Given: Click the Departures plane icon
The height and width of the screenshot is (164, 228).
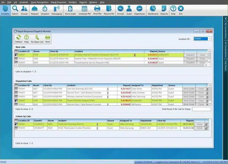Looking at the screenshot, I should tap(139, 10).
